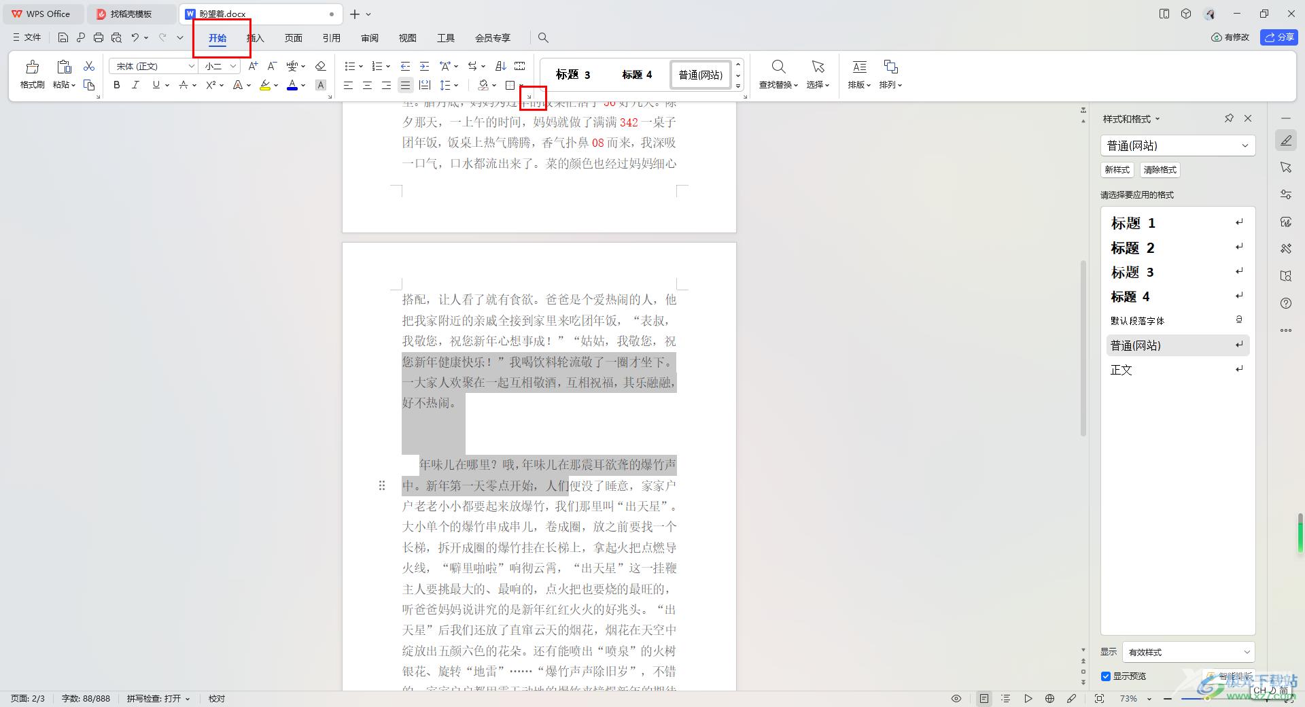1305x707 pixels.
Task: Increase font size with the A+ icon
Action: pyautogui.click(x=253, y=66)
